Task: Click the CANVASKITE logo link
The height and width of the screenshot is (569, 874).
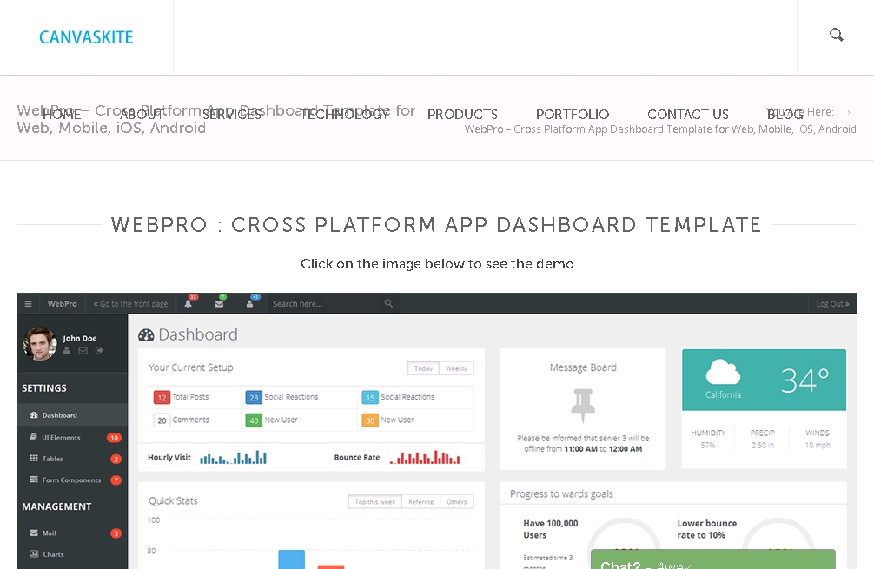Action: [86, 37]
